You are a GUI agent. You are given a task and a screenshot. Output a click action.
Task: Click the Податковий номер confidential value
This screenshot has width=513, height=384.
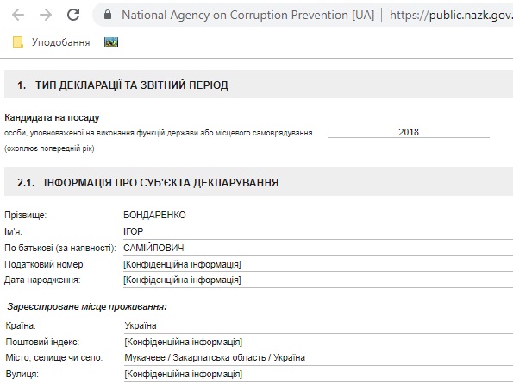pos(182,264)
